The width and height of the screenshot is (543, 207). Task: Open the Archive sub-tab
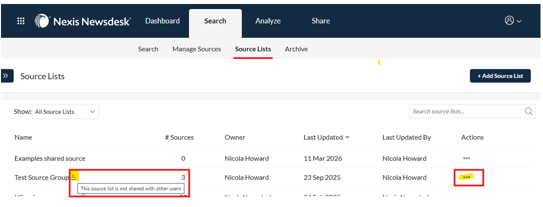(296, 49)
